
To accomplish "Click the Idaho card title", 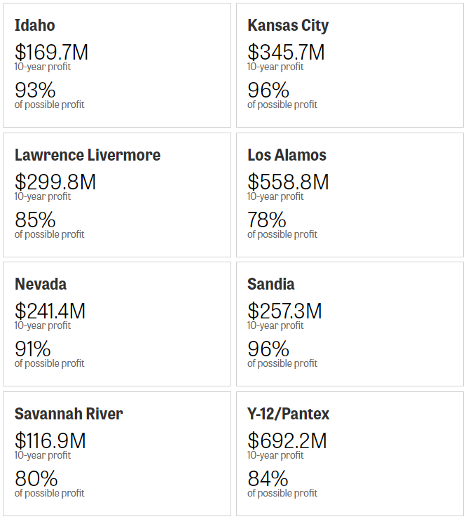I will [x=34, y=26].
